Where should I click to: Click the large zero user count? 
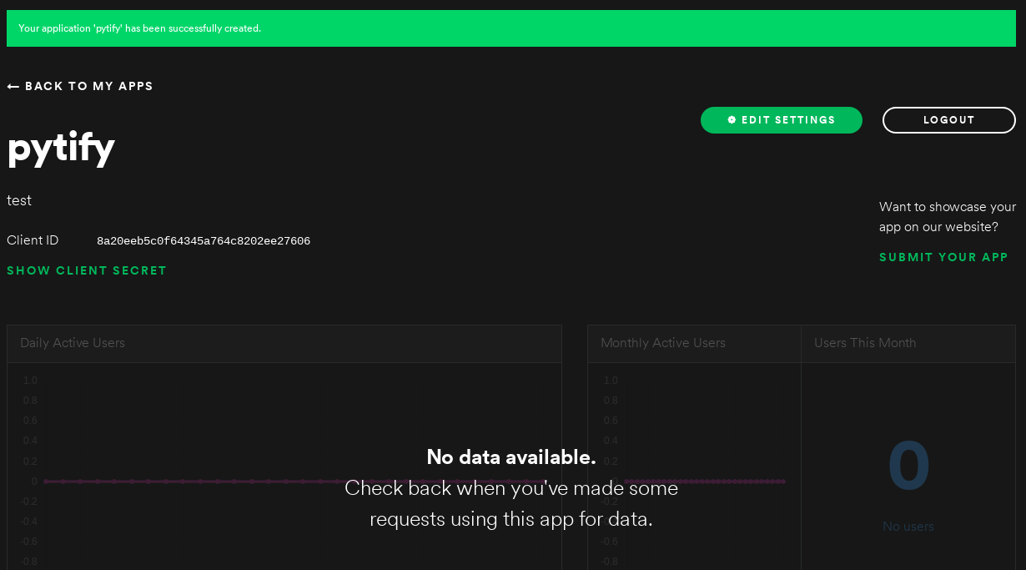point(908,466)
